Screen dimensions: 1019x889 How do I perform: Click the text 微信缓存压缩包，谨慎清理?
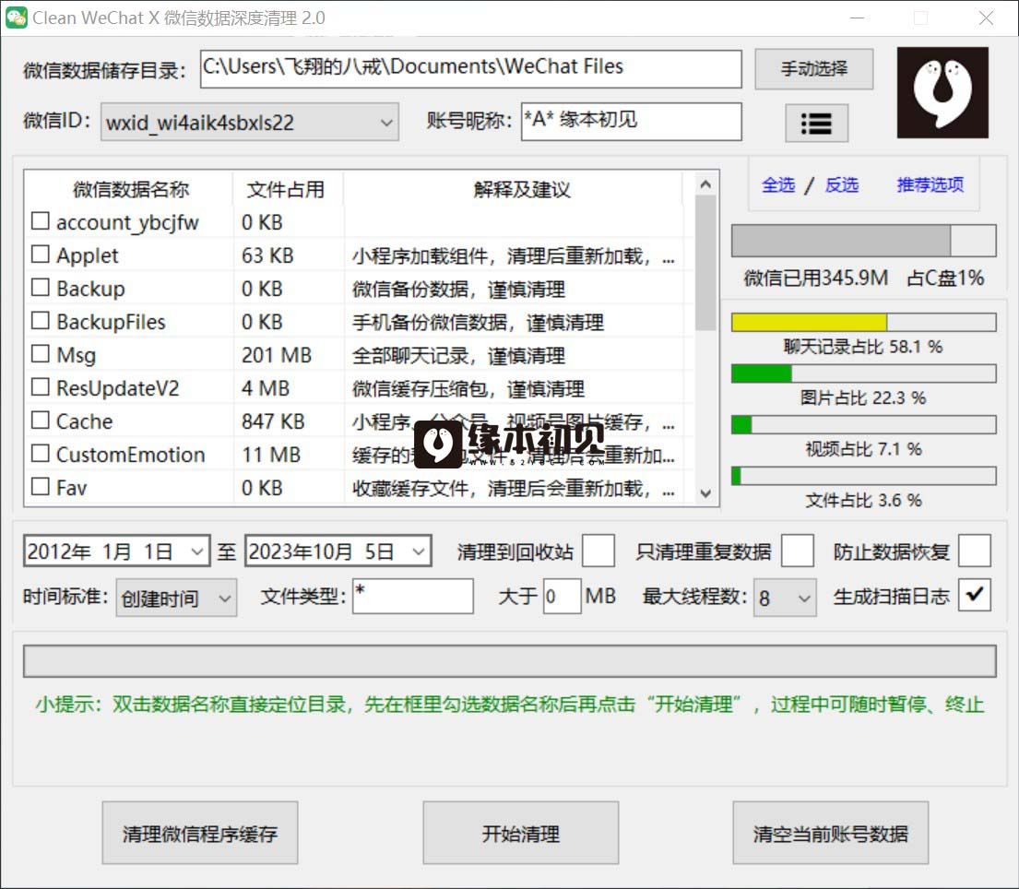pos(468,388)
